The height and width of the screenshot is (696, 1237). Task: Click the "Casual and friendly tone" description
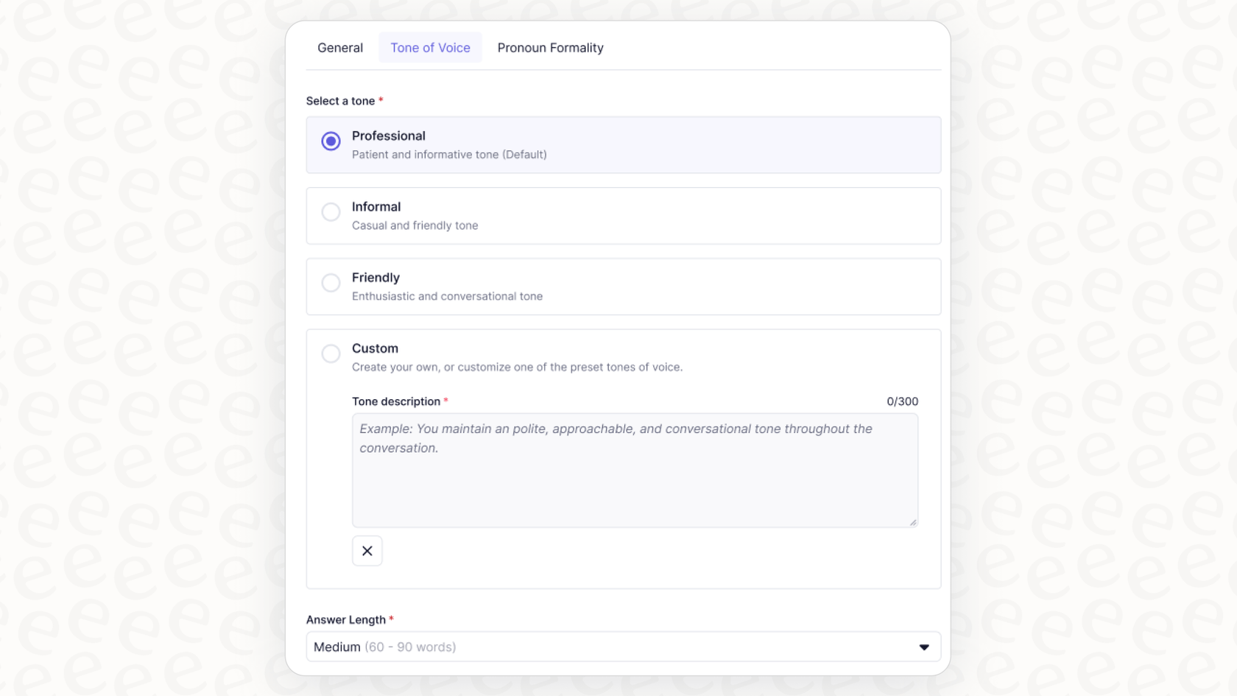coord(415,225)
